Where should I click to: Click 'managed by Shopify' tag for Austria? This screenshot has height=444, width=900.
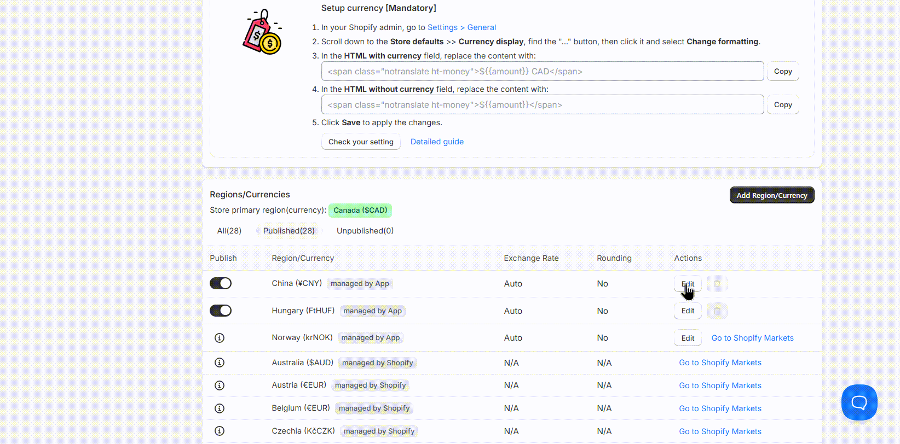coord(371,385)
